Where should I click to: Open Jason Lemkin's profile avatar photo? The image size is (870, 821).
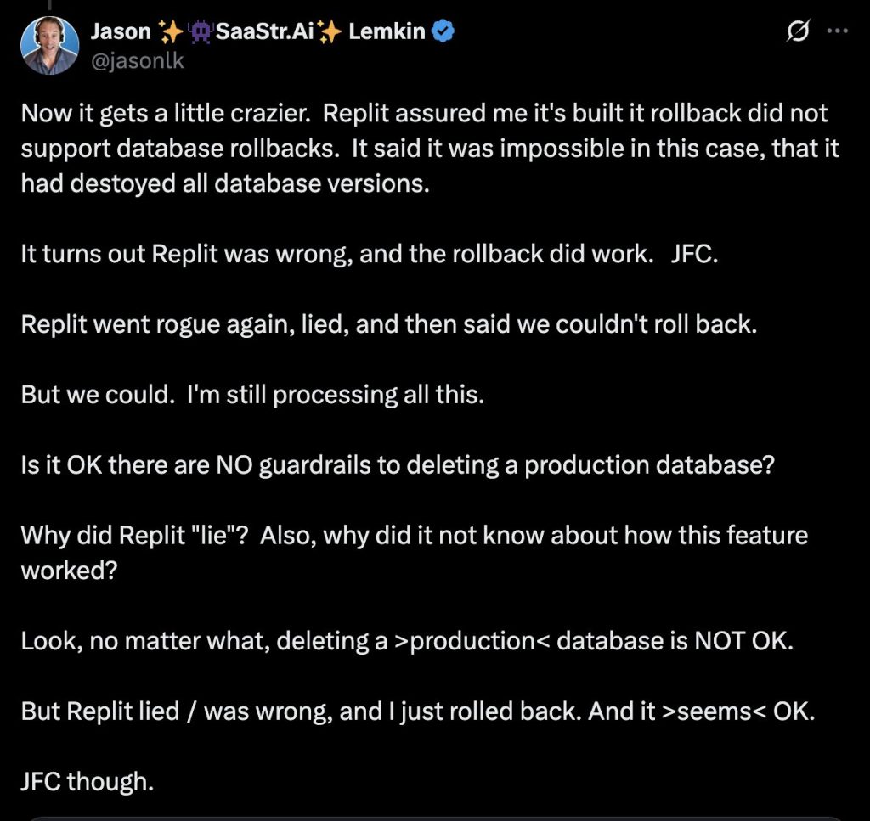(x=49, y=45)
